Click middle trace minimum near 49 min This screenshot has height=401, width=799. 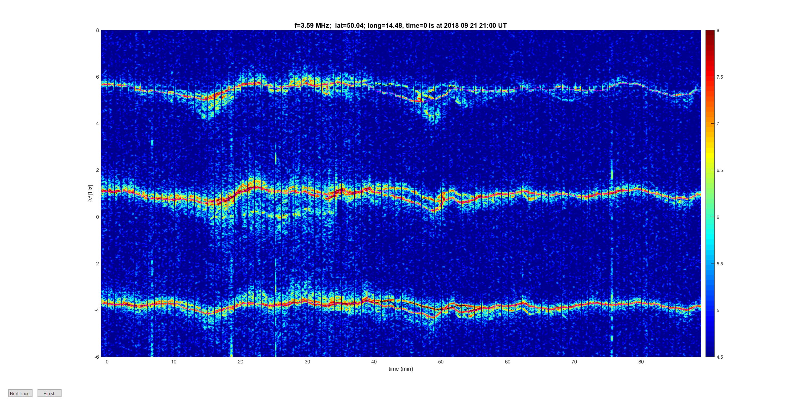433,210
